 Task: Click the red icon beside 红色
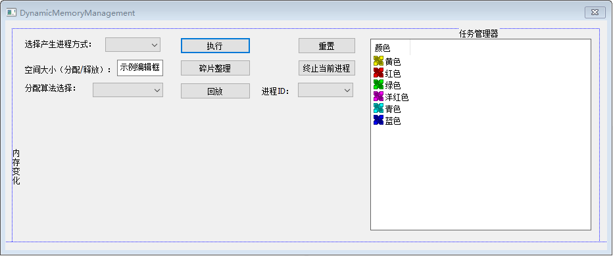pyautogui.click(x=378, y=73)
